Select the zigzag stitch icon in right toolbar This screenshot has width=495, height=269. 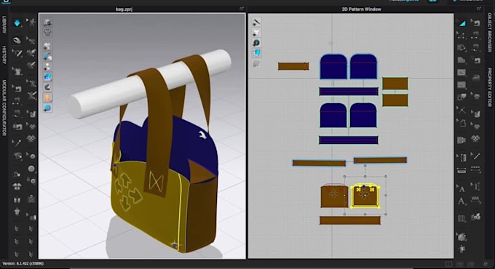pyautogui.click(x=475, y=199)
